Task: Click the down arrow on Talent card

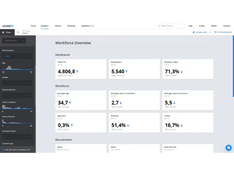Action: point(182,125)
